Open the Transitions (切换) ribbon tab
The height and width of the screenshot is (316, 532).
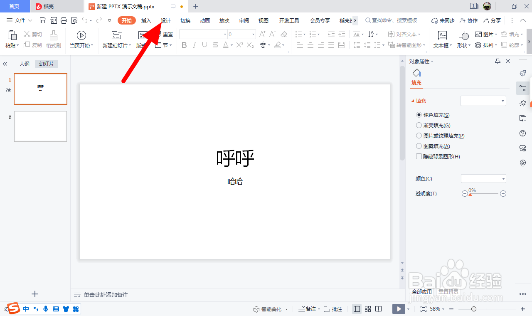[x=185, y=20]
